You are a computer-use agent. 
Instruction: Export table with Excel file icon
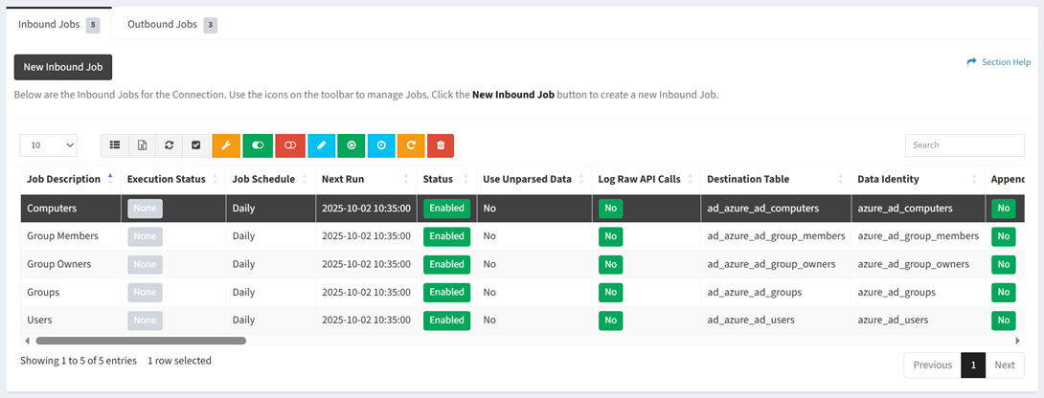click(142, 145)
